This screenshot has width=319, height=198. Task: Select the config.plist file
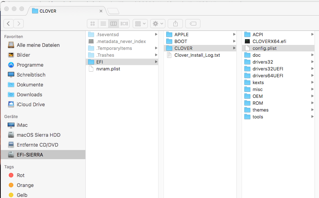tap(278, 48)
